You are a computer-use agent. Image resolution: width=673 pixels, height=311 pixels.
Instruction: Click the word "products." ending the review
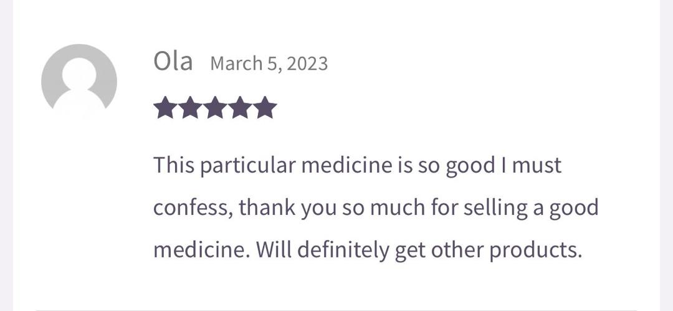pyautogui.click(x=535, y=250)
